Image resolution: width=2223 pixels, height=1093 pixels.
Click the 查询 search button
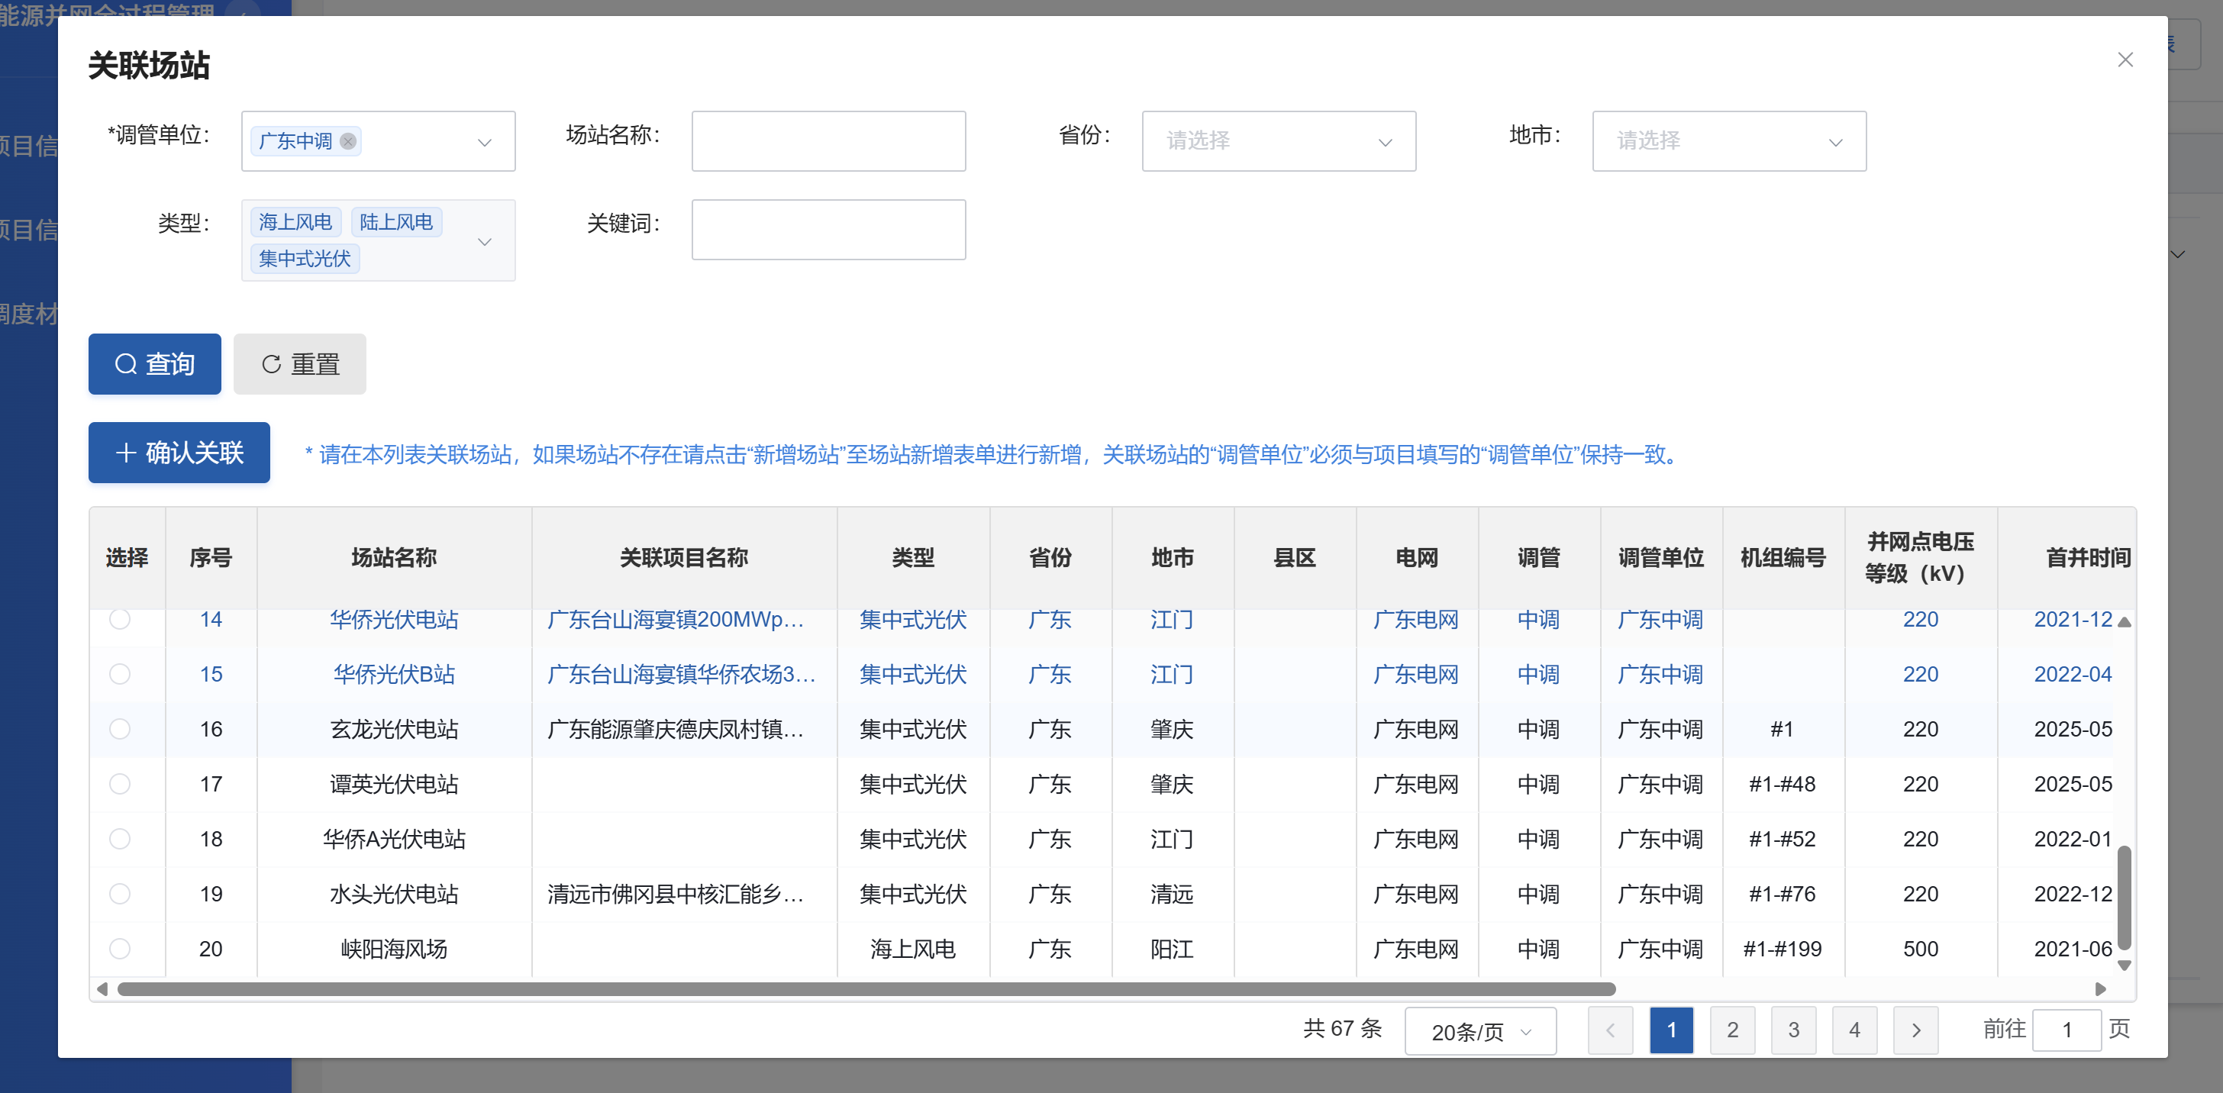(154, 364)
